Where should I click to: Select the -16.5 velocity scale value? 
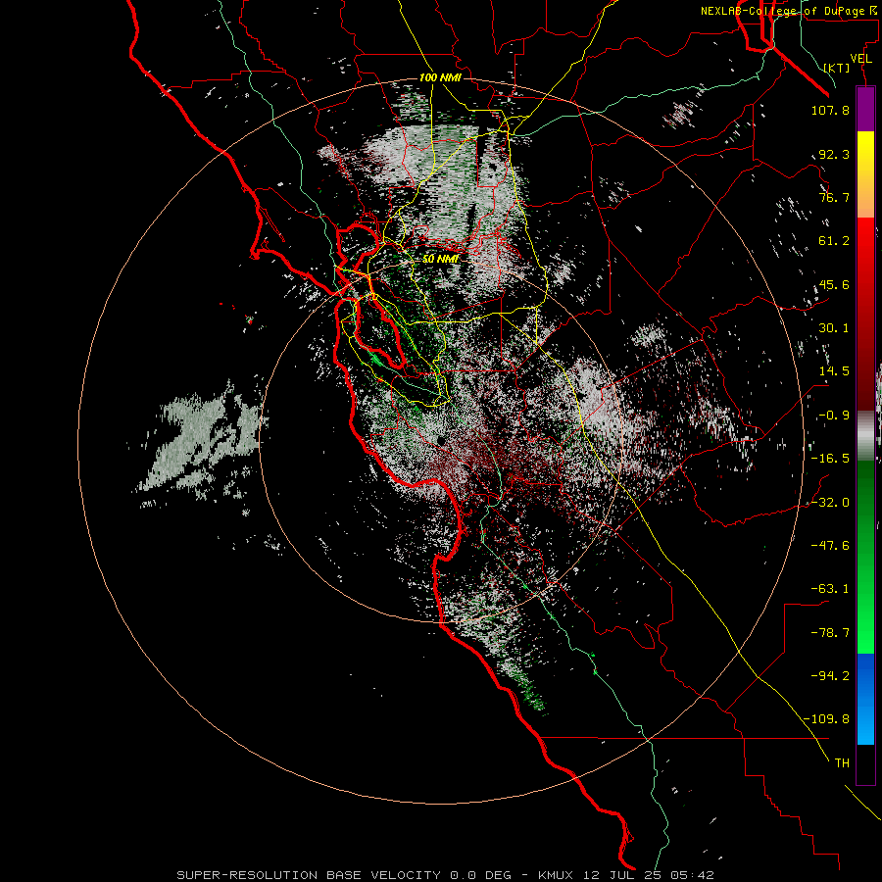pyautogui.click(x=830, y=459)
